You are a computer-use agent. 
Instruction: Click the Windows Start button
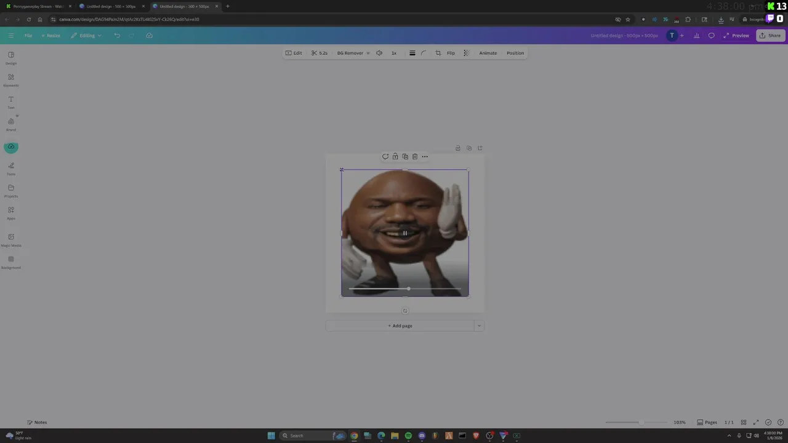[271, 436]
